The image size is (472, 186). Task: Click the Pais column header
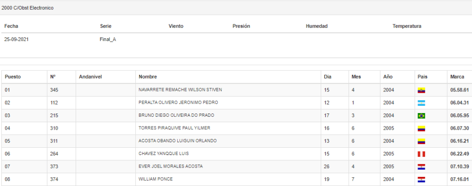click(422, 77)
